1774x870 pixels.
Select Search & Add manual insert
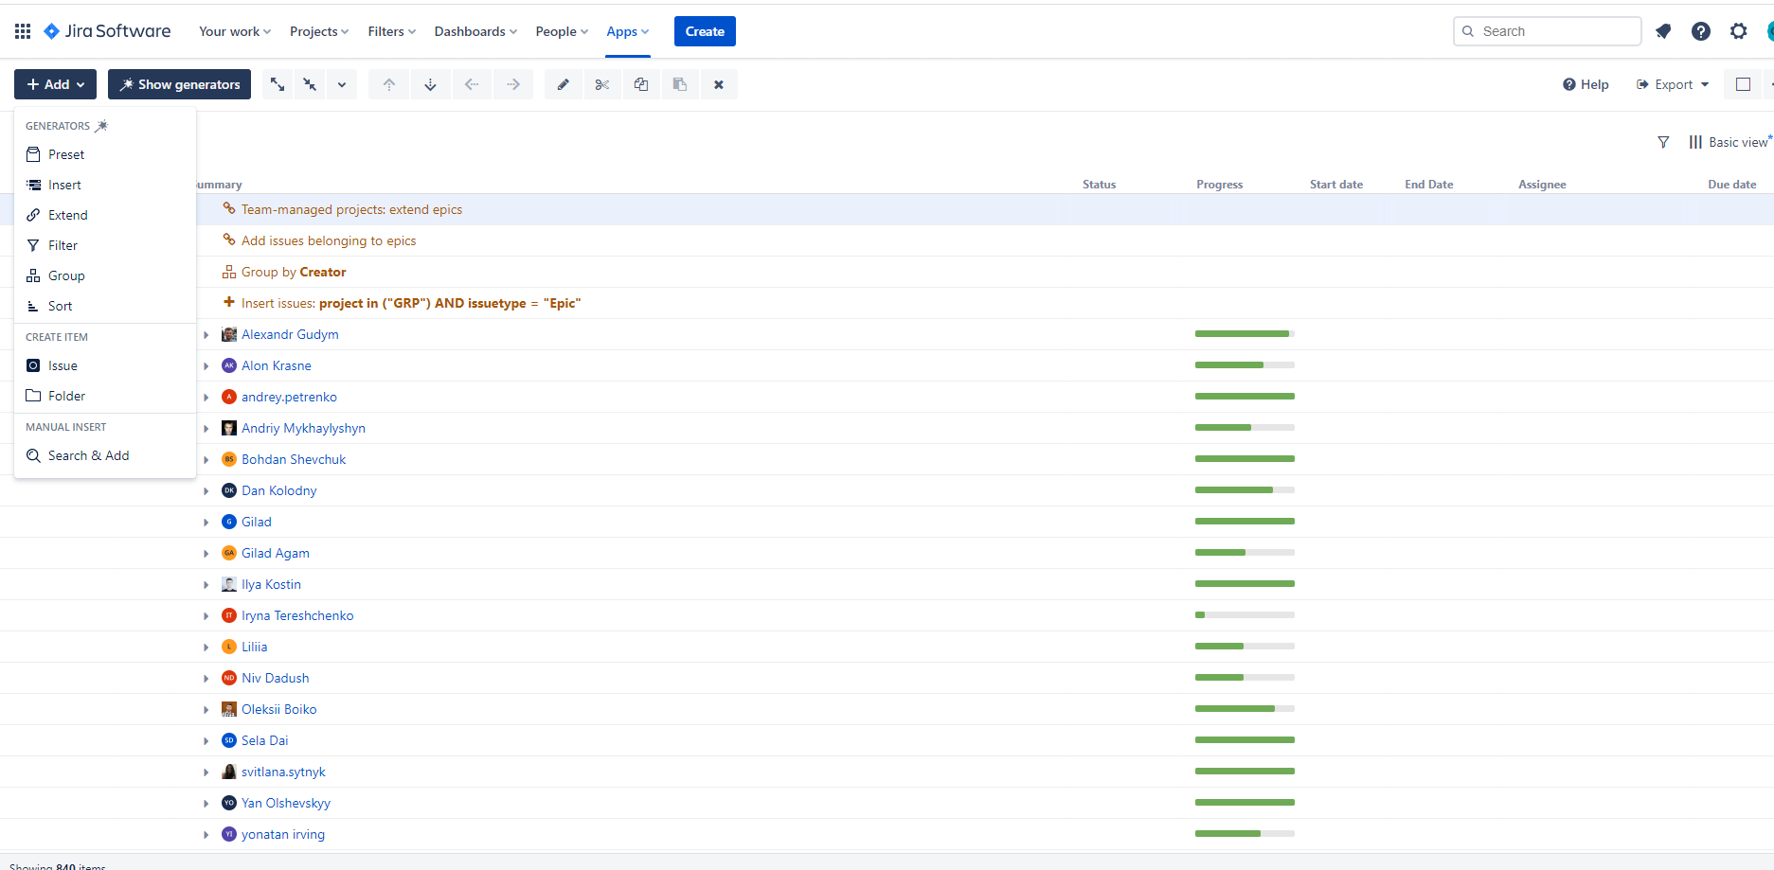tap(105, 455)
